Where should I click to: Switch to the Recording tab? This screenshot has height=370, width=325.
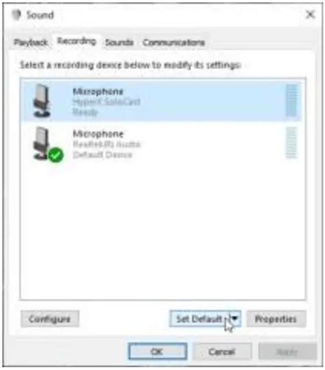77,41
